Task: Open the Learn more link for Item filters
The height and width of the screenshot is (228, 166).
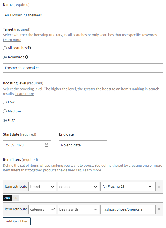Action: click(x=92, y=170)
